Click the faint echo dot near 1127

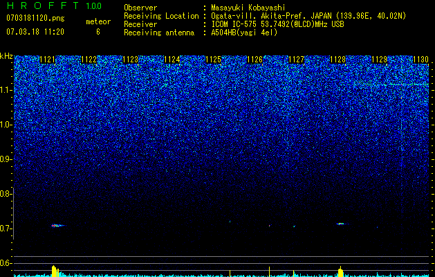pos(294,226)
